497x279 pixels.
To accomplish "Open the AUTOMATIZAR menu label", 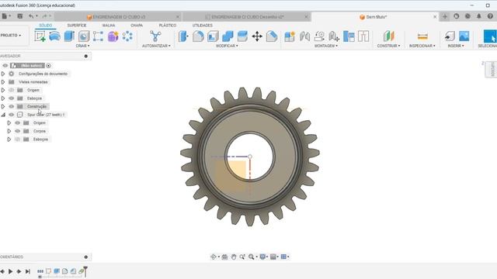I will (156, 46).
